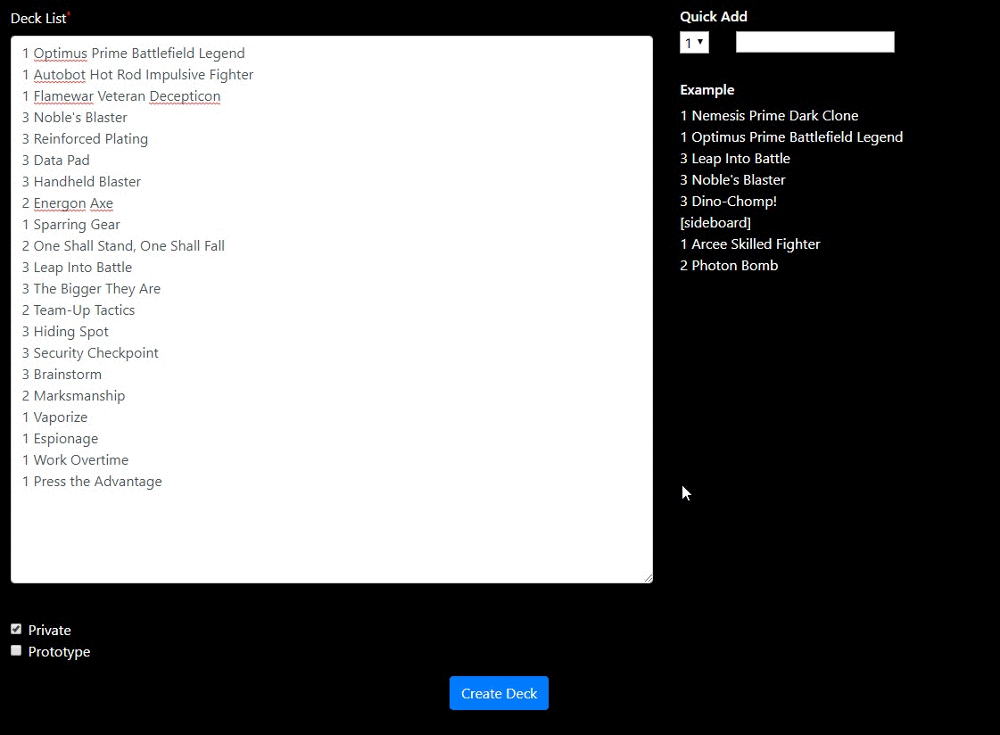
Task: Click the '3 Brainstorm' line
Action: (62, 375)
